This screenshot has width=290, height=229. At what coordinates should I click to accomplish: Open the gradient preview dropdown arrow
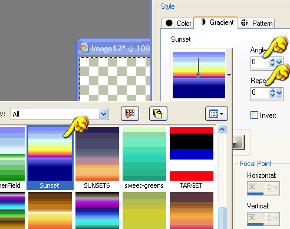pos(229,75)
